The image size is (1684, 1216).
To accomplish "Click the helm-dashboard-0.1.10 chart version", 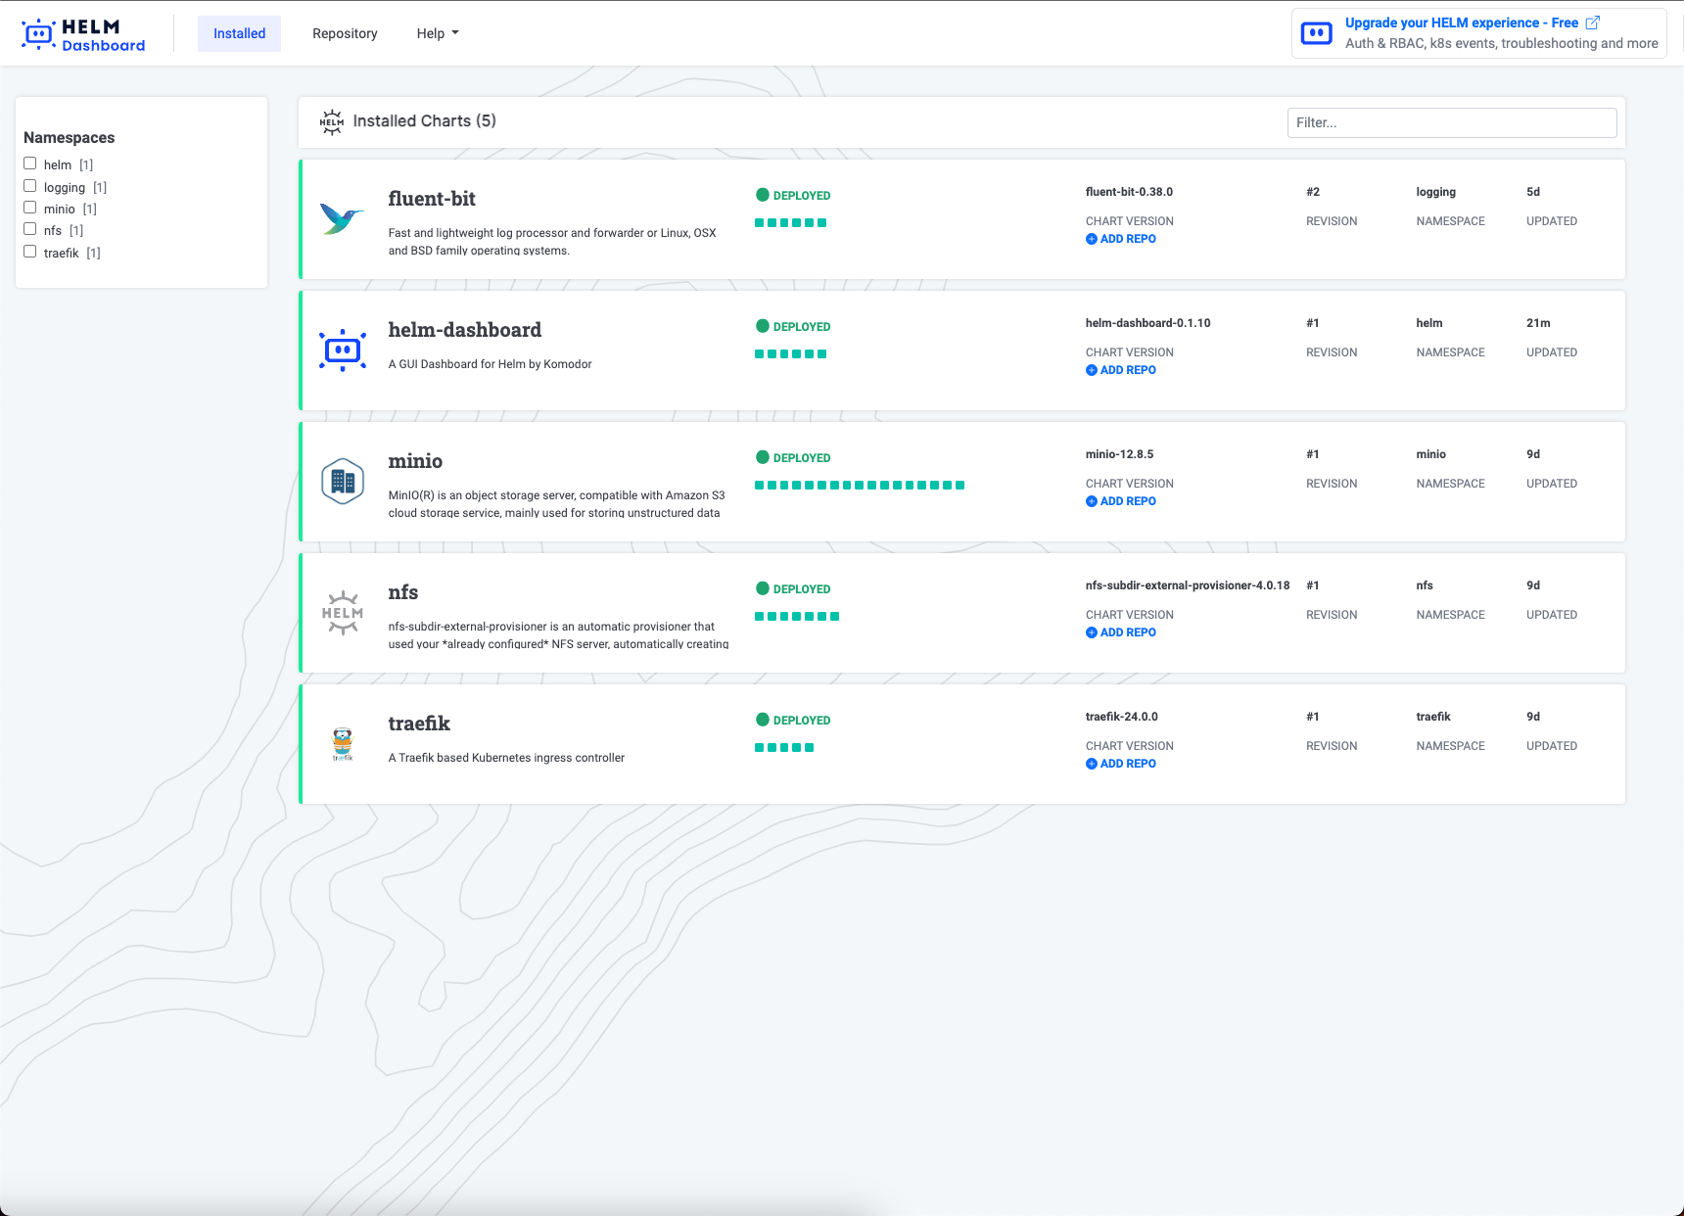I will (1147, 323).
